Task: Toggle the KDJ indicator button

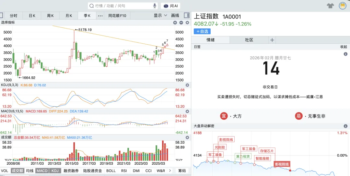Action: (55, 170)
